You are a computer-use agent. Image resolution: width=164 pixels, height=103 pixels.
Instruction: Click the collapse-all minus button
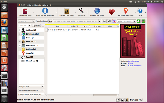pos(43,25)
